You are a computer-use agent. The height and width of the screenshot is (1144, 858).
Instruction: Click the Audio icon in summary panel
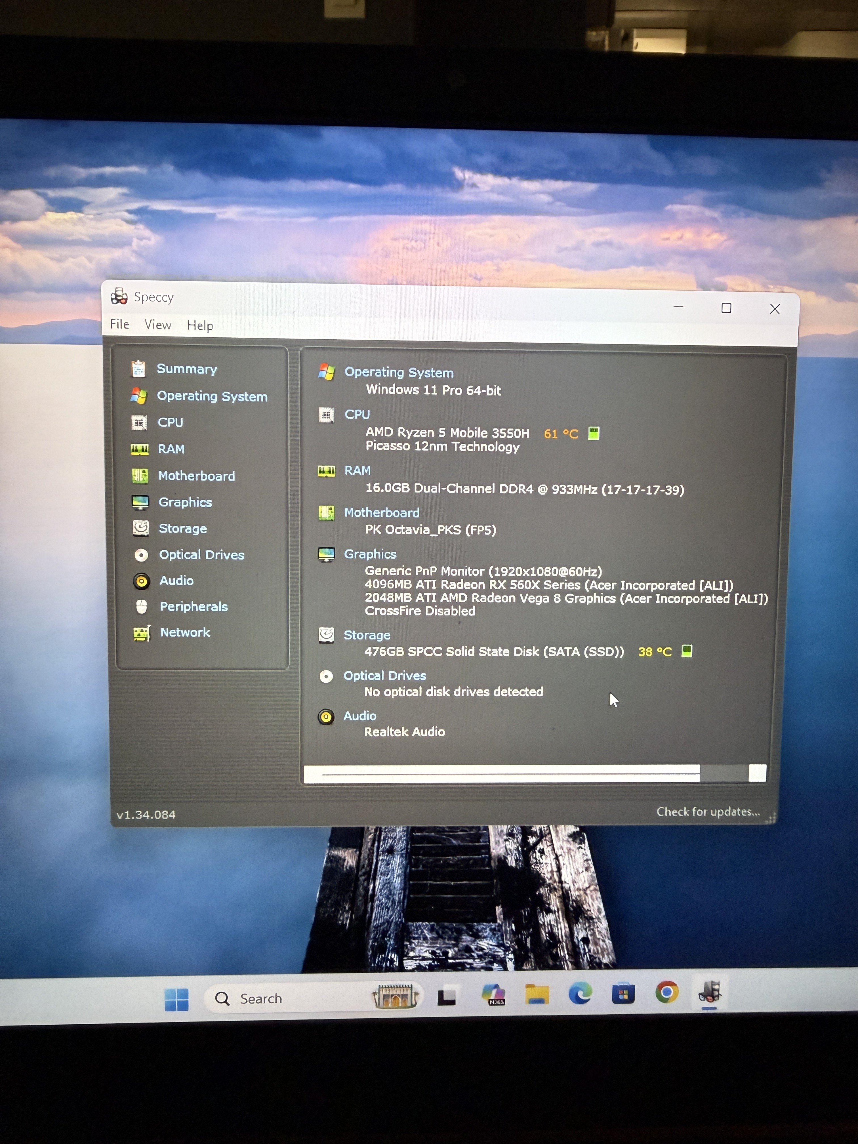click(326, 716)
